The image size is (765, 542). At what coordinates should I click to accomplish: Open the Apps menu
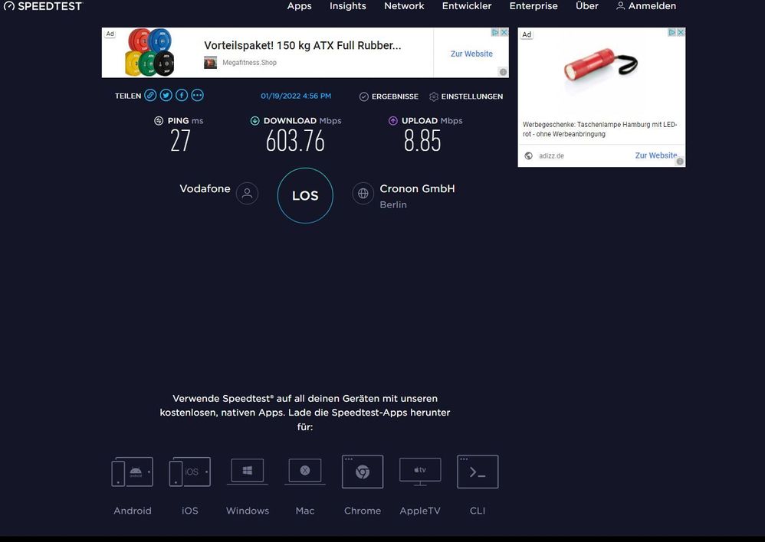(x=299, y=6)
